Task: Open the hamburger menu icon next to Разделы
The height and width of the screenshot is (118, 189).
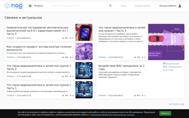Action: coord(30,6)
